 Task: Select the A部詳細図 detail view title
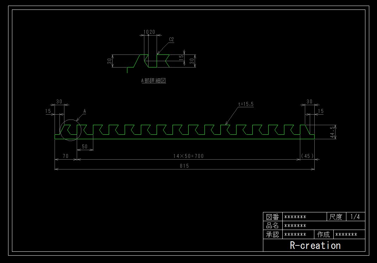[153, 81]
